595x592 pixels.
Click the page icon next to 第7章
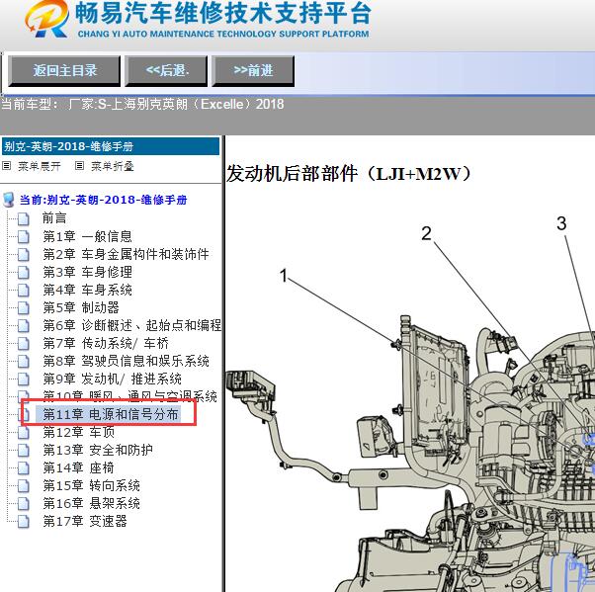click(24, 343)
